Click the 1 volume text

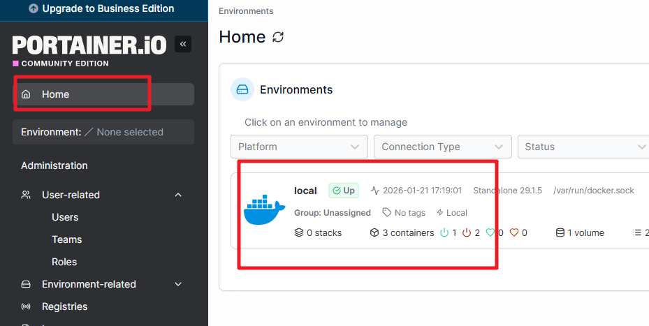click(x=585, y=233)
